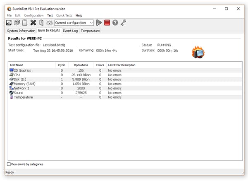Click the Network 1 row icon
The image size is (248, 181).
click(12, 88)
